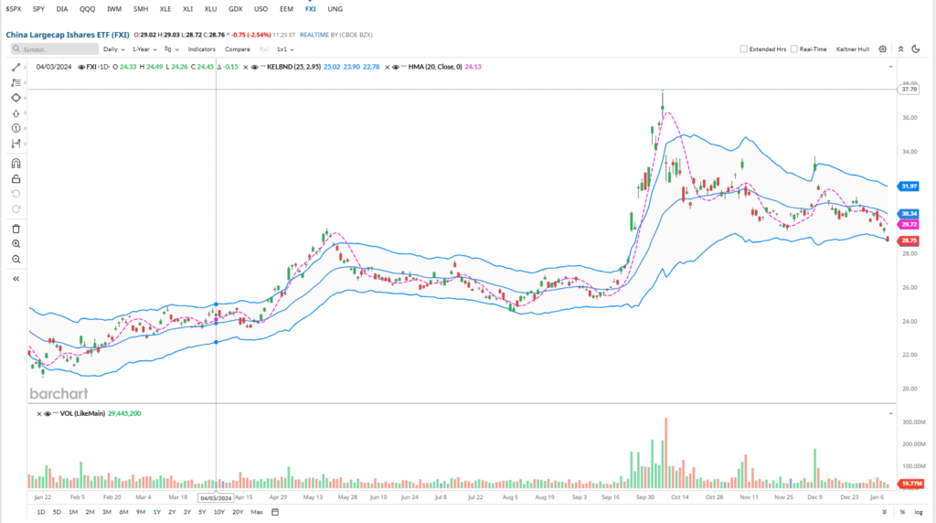Expand the 1-Year period dropdown

(x=144, y=48)
